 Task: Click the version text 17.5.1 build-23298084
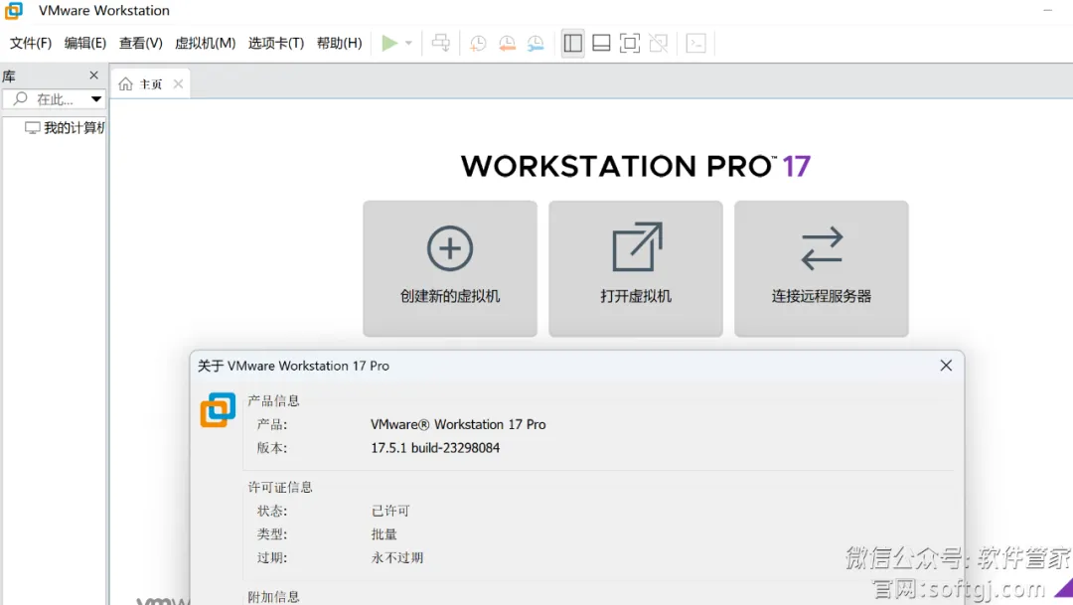pos(435,448)
